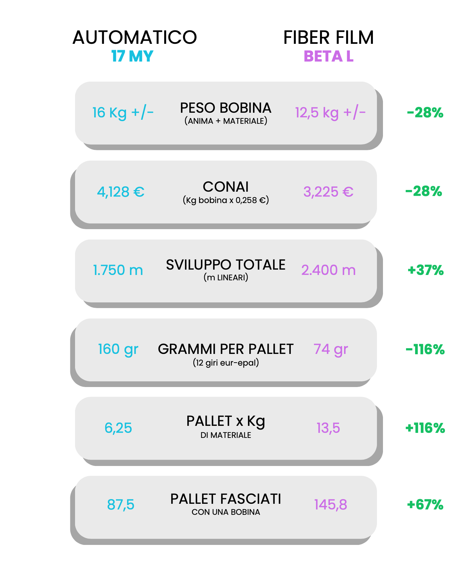Click the 12,5 kg +/- value
The height and width of the screenshot is (566, 455).
(330, 112)
